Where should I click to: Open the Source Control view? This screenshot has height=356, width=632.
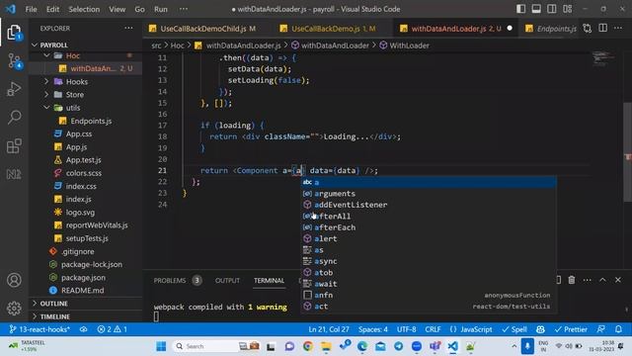(14, 61)
